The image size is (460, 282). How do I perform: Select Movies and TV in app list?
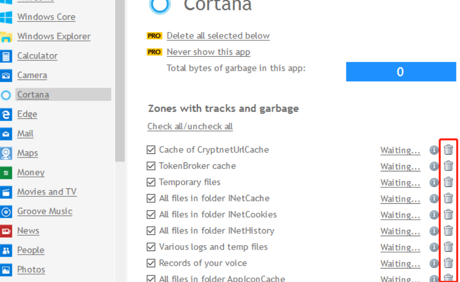(x=47, y=192)
